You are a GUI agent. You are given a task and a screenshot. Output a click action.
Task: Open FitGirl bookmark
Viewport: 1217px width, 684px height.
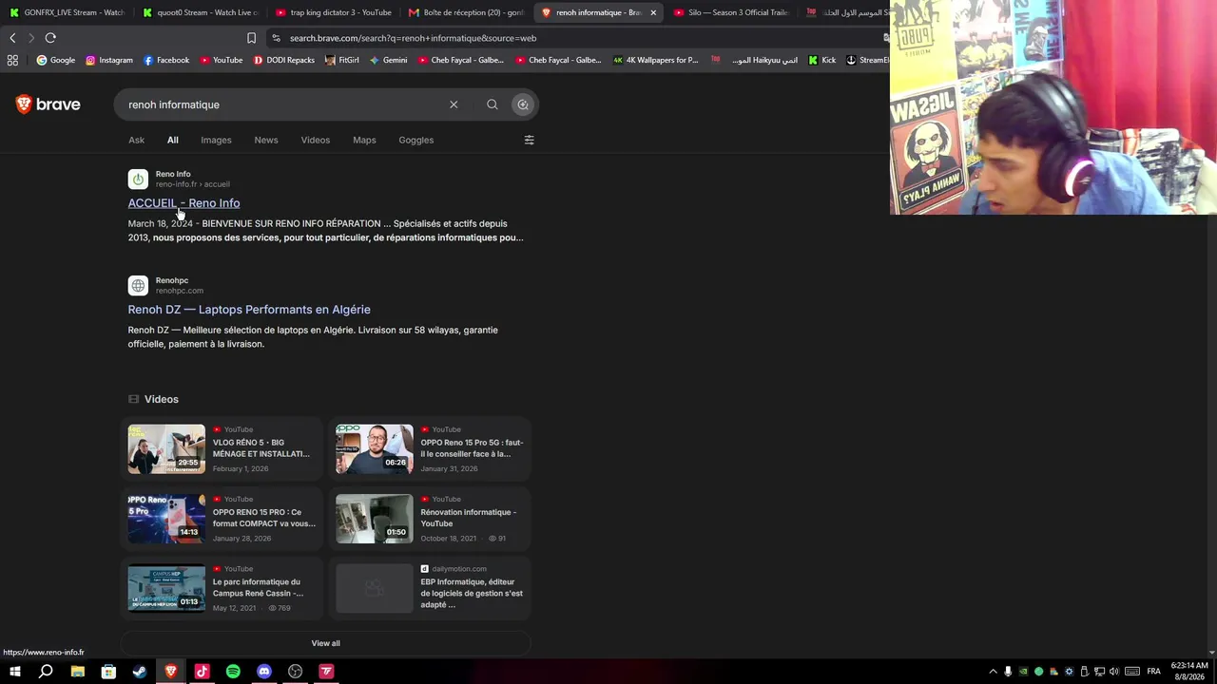click(x=342, y=60)
